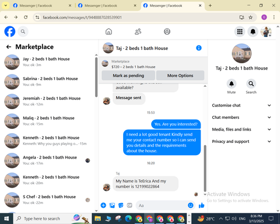280x224 pixels.
Task: Click the chat messages scrollbar thumb
Action: (205, 168)
